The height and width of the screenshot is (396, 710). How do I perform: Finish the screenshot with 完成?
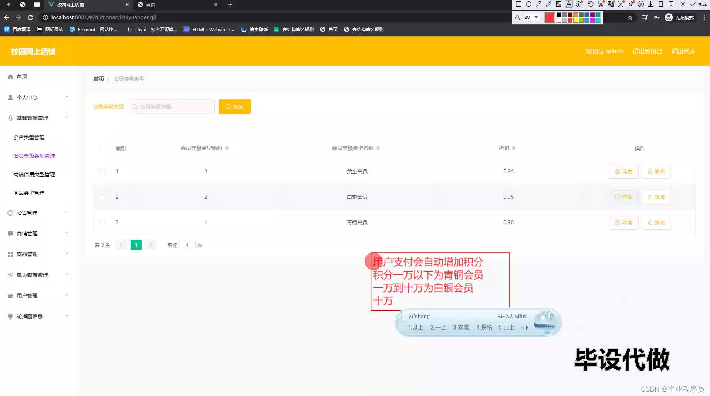coord(698,4)
